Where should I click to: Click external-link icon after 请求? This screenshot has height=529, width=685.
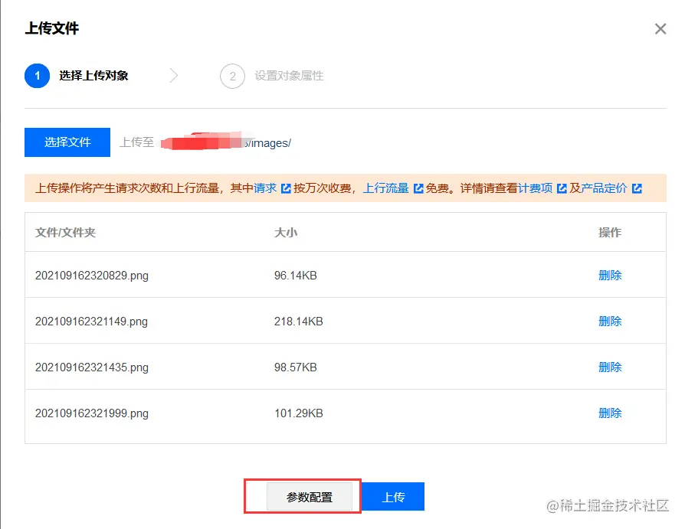(x=286, y=188)
